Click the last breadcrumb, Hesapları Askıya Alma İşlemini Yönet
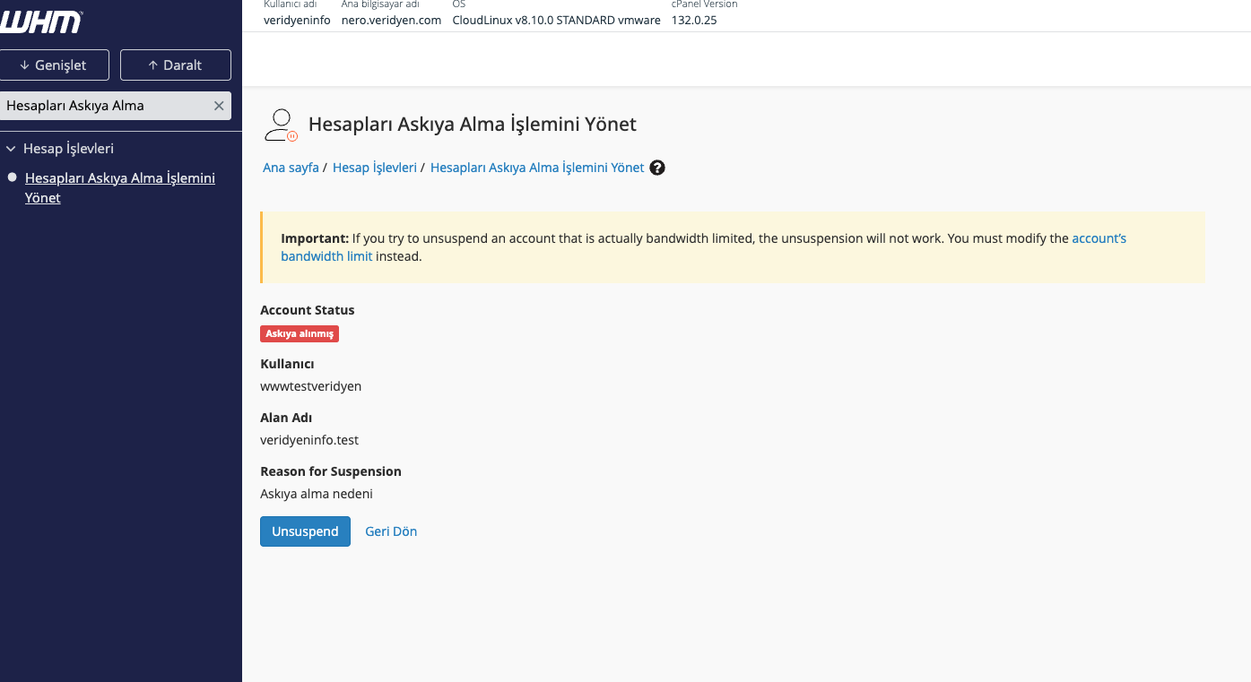The width and height of the screenshot is (1251, 682). [x=537, y=168]
